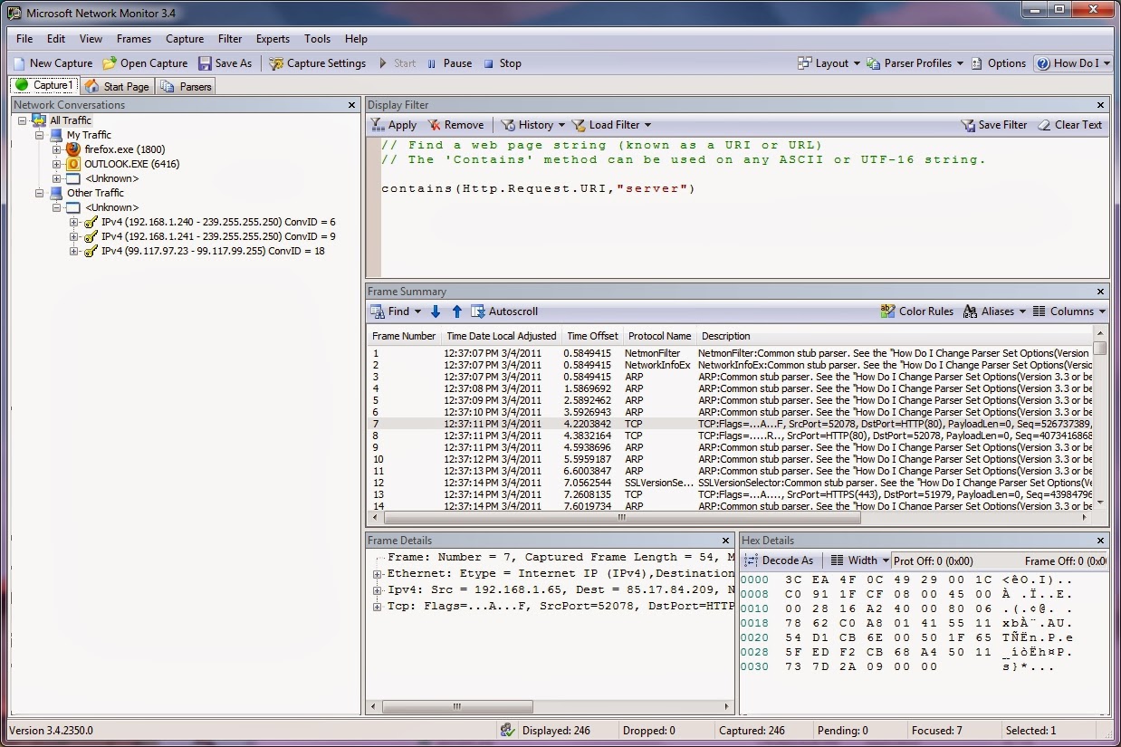The height and width of the screenshot is (747, 1121).
Task: Toggle Frame Off display in Hex Details
Action: click(x=1068, y=560)
